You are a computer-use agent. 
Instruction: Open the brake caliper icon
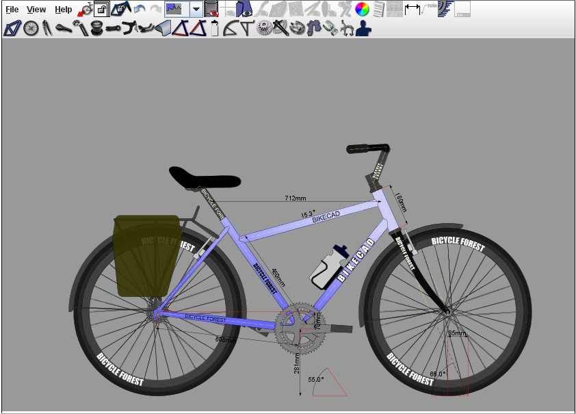[346, 28]
